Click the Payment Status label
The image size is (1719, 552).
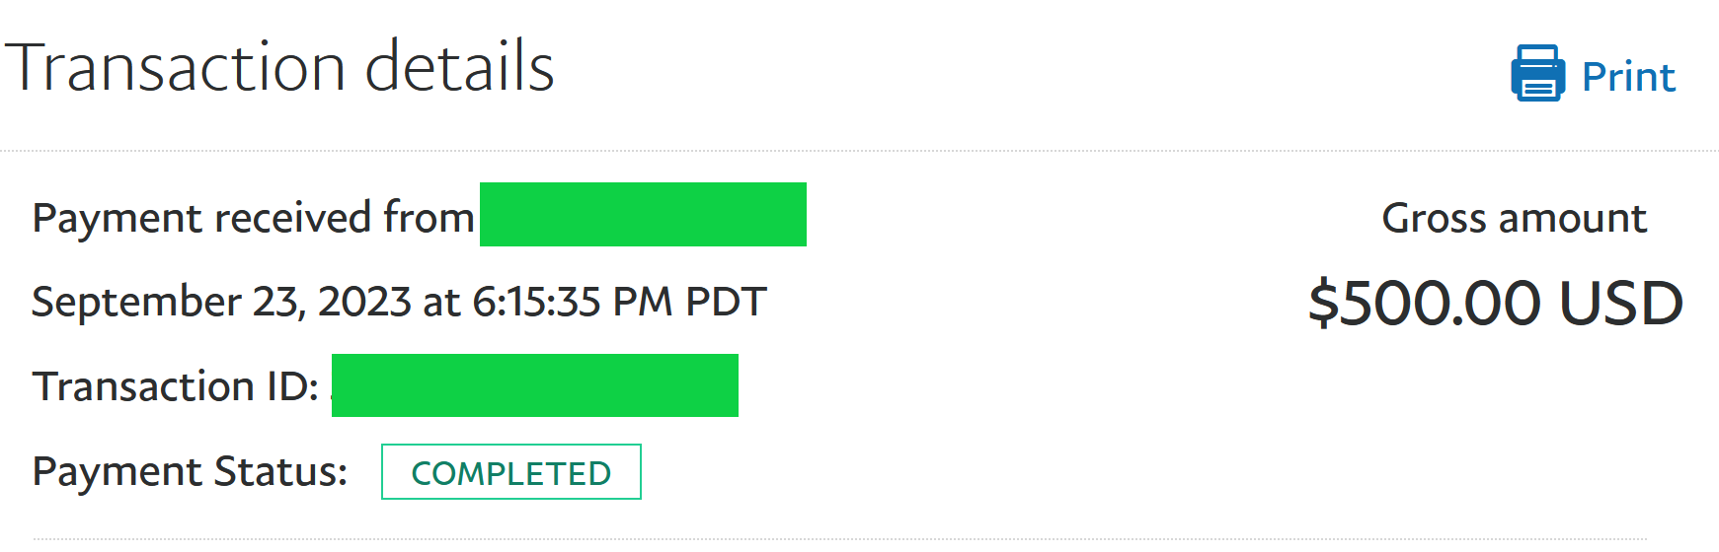tap(190, 471)
